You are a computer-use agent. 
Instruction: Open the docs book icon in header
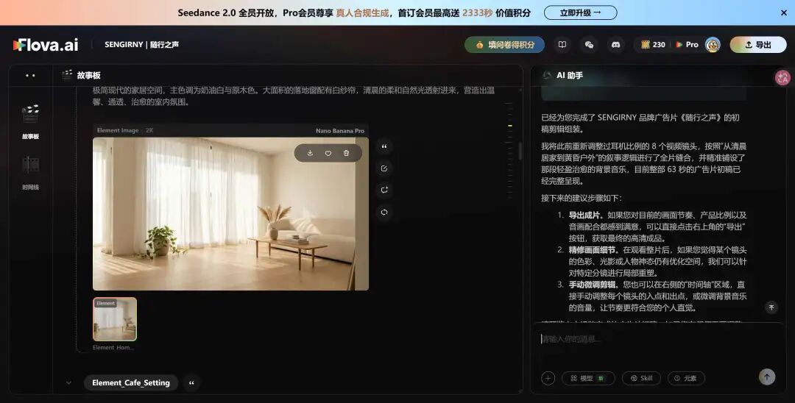pos(562,45)
